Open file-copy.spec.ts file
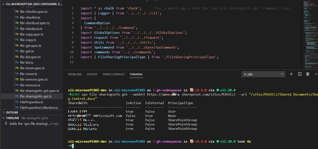Viewport: 318px width, 149px height. [32, 34]
